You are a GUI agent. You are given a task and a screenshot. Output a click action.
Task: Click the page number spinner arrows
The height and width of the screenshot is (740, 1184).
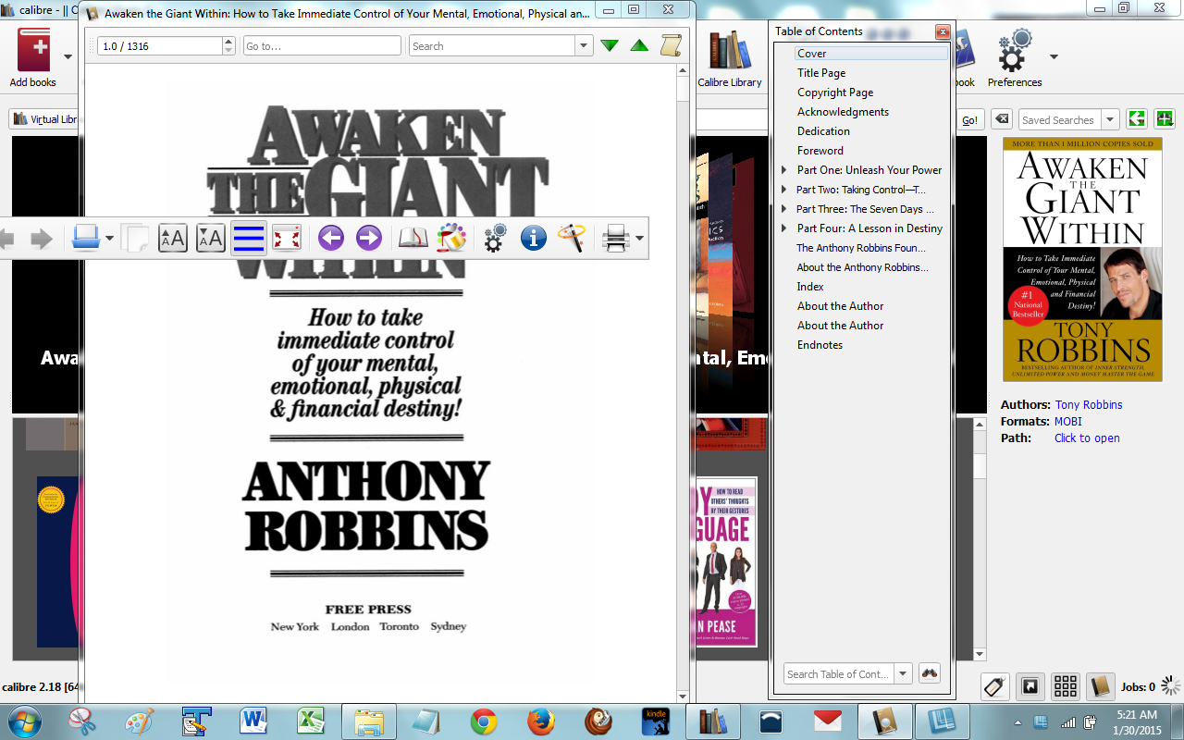228,45
